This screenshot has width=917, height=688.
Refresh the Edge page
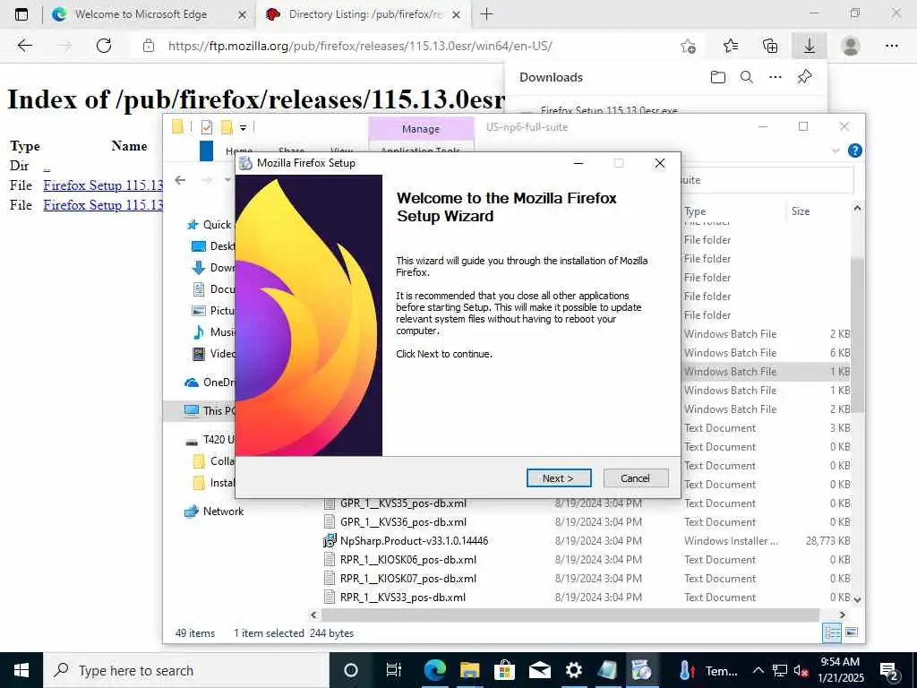click(104, 46)
